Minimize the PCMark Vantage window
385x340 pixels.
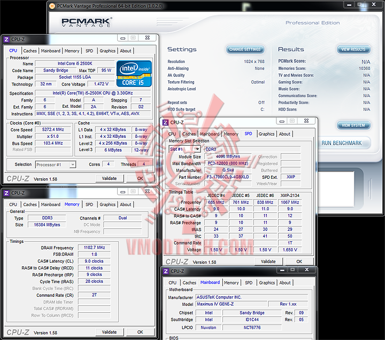[x=349, y=4]
